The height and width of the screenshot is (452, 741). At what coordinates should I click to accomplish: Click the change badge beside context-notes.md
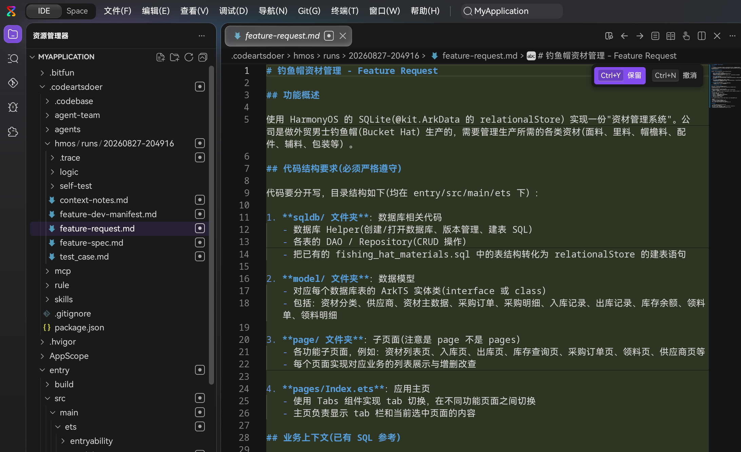tap(200, 200)
